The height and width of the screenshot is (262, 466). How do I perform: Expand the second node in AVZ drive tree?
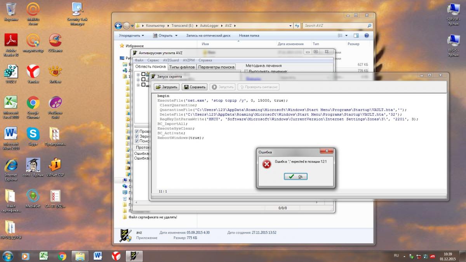click(138, 79)
